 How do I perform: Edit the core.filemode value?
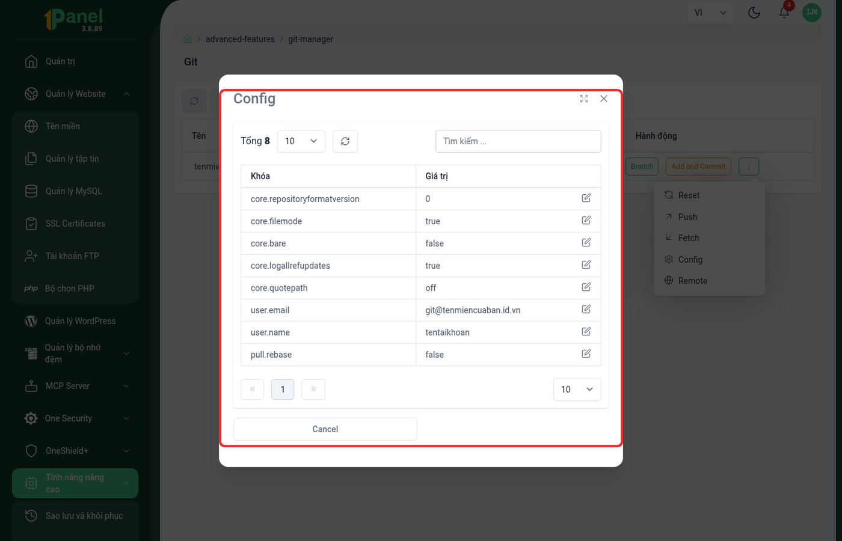586,221
